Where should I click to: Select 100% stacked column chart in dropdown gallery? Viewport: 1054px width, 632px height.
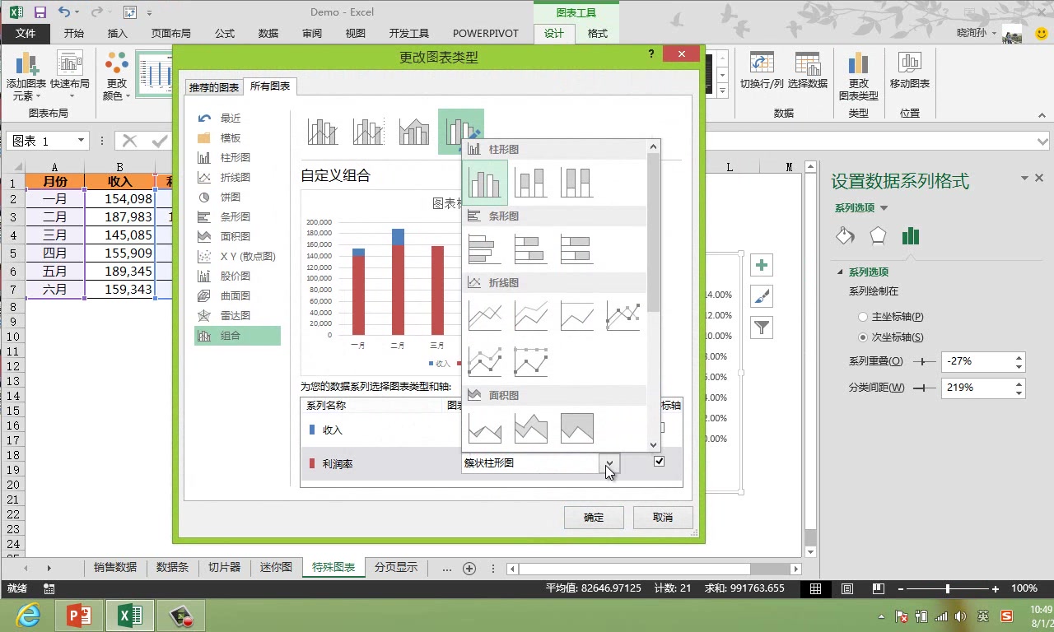577,183
